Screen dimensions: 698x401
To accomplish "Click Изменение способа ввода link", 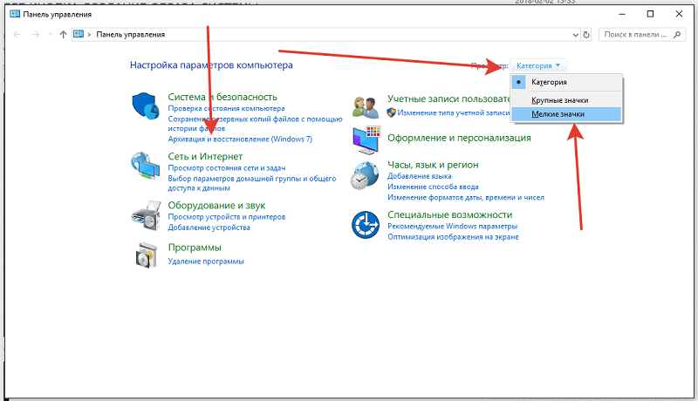I will tap(433, 187).
